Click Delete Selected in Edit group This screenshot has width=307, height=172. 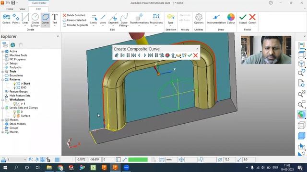(74, 15)
